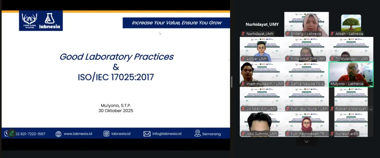Click the small arrow on the slide
Viewport: 380px width, 158px height.
tap(160, 34)
